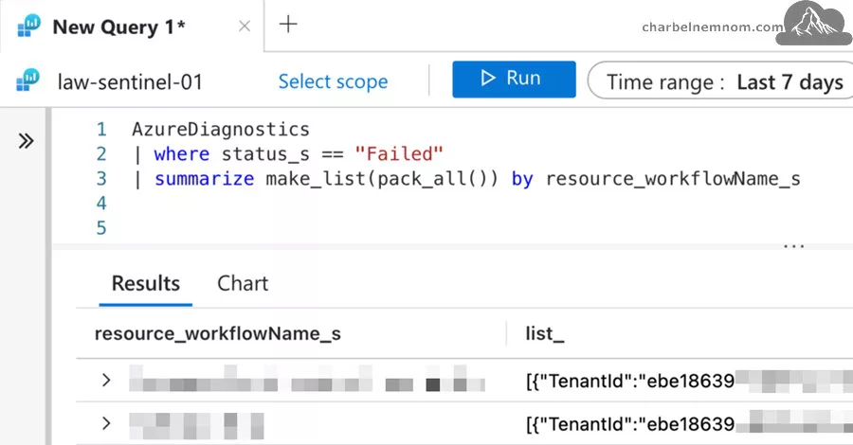
Task: Click the "Failed" string in line 2
Action: pyautogui.click(x=399, y=153)
